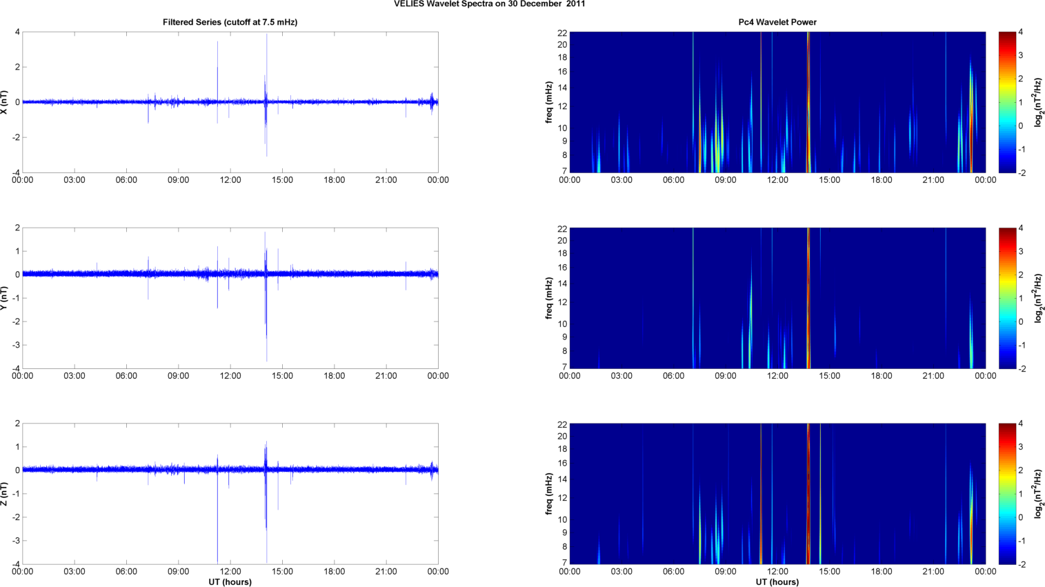Select the X component filtered series plot
This screenshot has height=587, width=1045.
coord(230,102)
